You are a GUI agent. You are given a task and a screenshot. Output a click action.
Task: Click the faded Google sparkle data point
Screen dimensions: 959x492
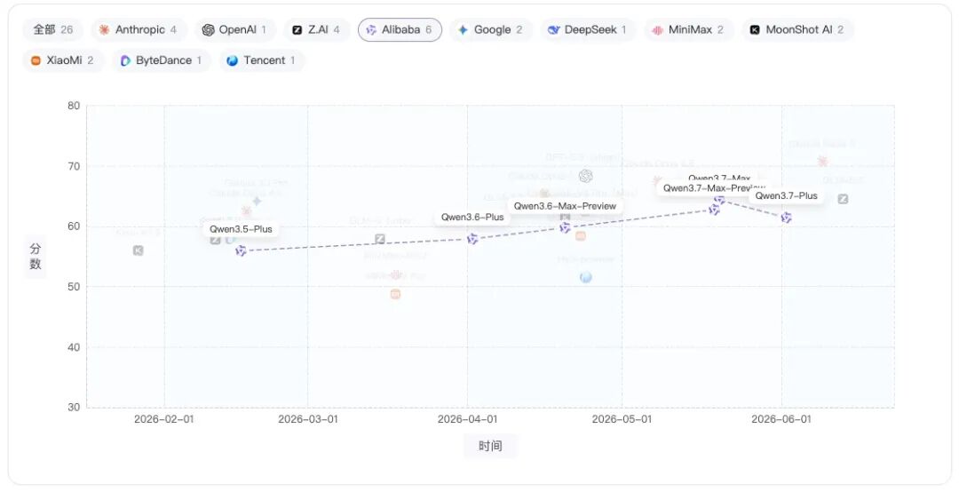[257, 201]
